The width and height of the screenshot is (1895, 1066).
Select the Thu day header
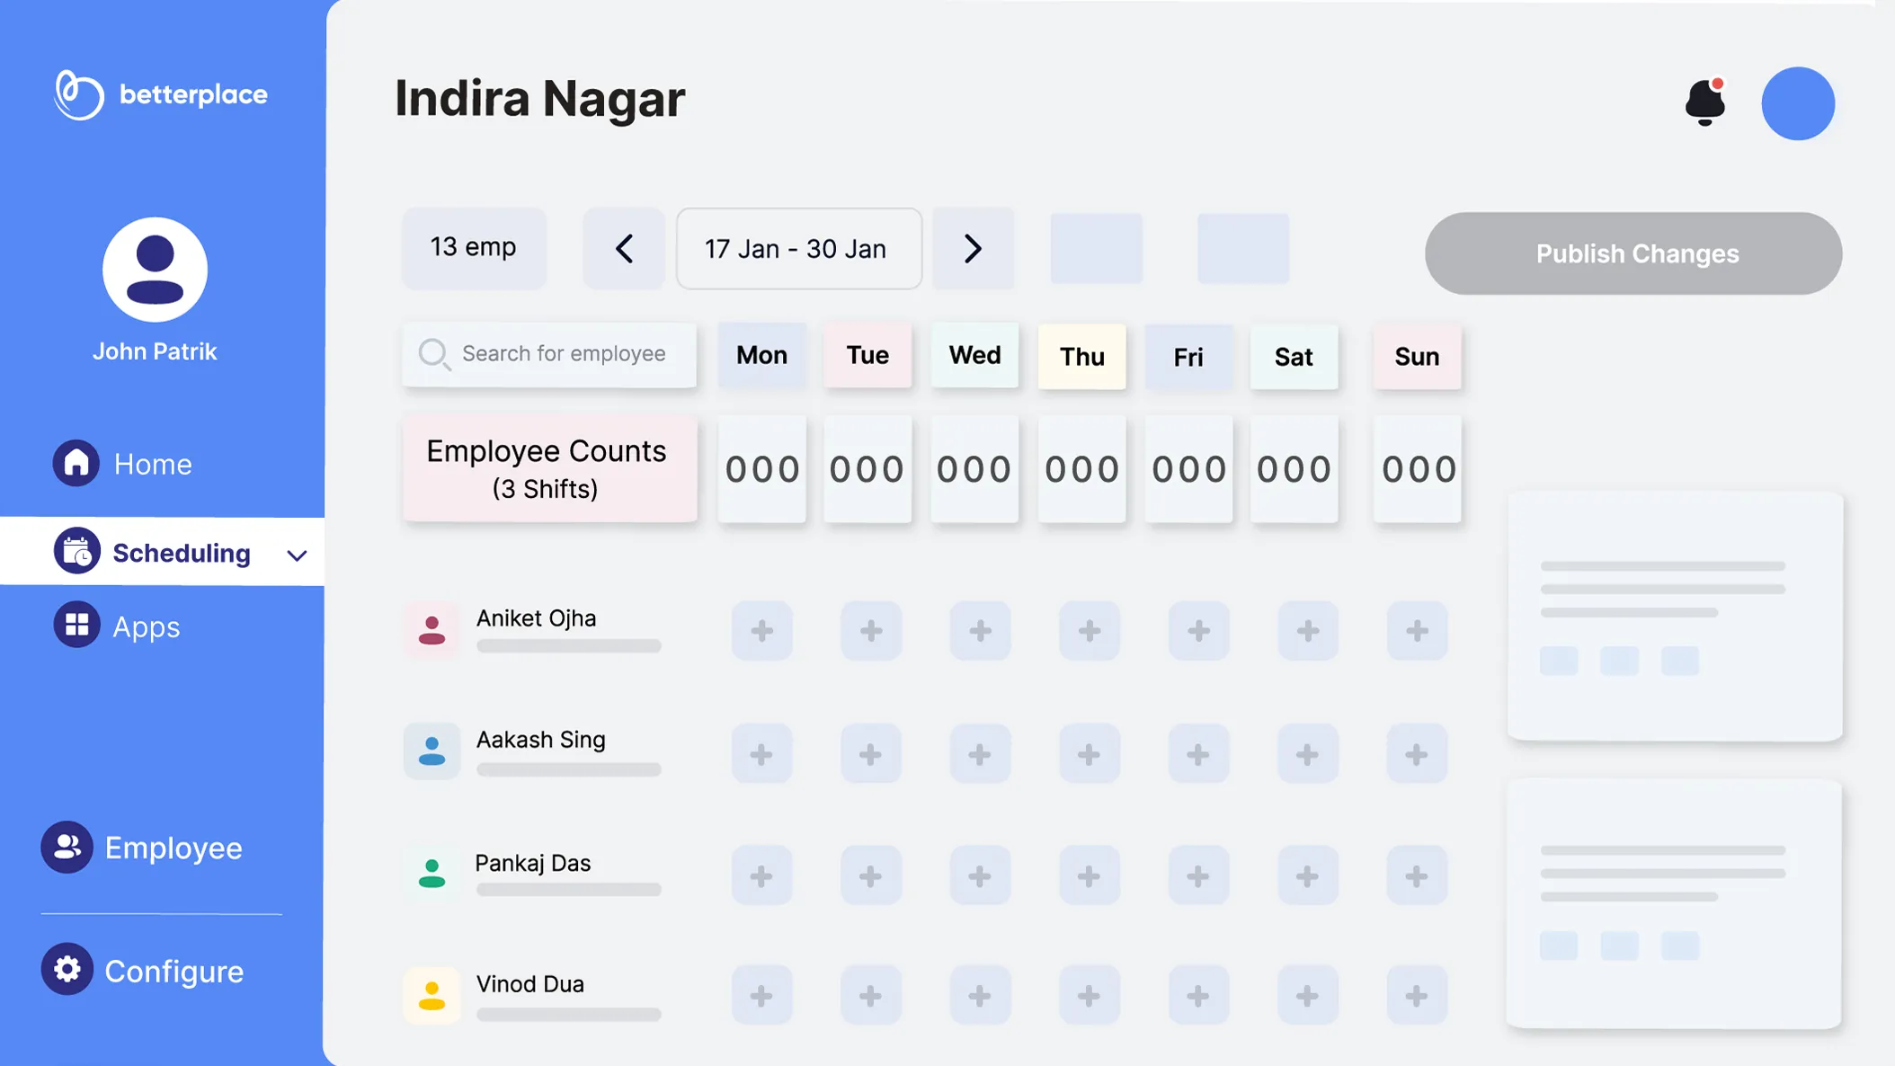coord(1081,357)
